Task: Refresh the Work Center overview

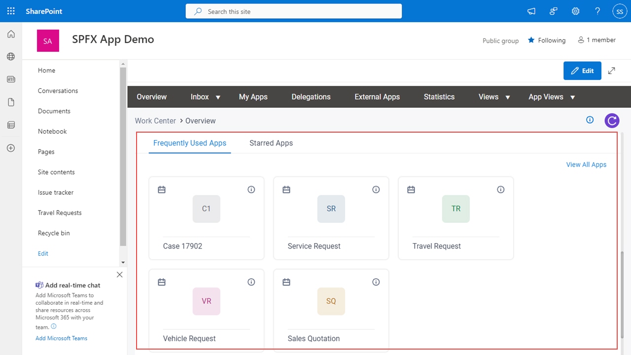Action: [x=612, y=121]
